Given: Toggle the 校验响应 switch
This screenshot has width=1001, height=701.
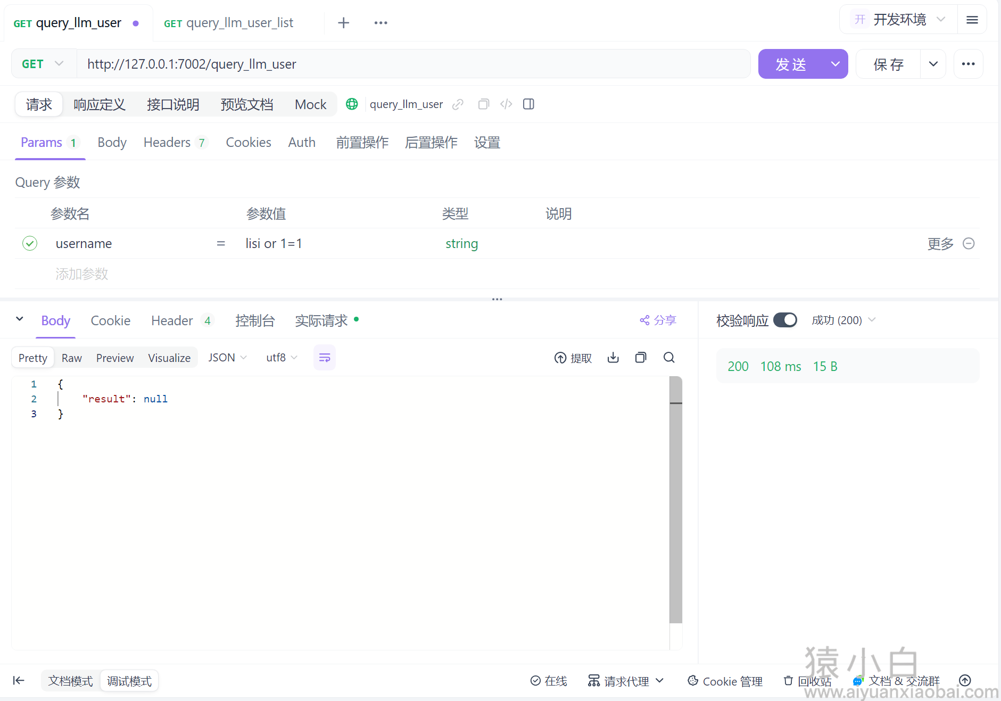Looking at the screenshot, I should click(x=784, y=320).
